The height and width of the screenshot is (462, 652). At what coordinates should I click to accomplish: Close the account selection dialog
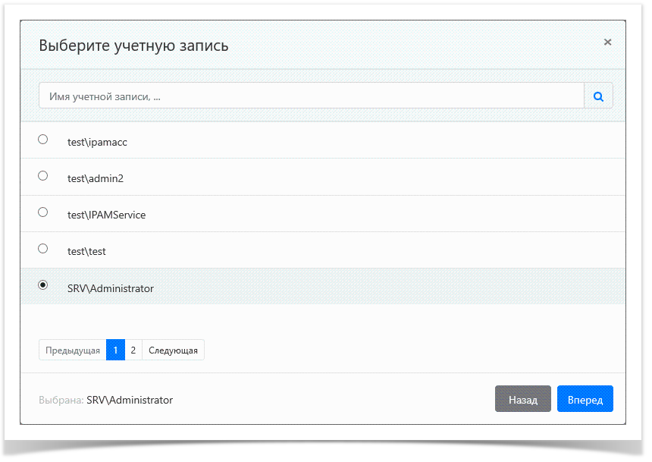click(x=607, y=42)
